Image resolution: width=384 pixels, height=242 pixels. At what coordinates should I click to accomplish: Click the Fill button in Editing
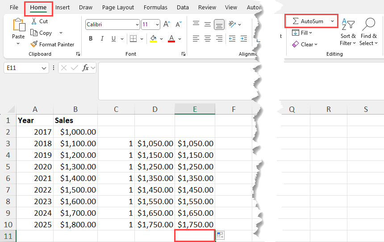[302, 33]
